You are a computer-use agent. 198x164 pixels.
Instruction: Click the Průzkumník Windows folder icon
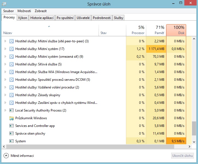pos(12,118)
